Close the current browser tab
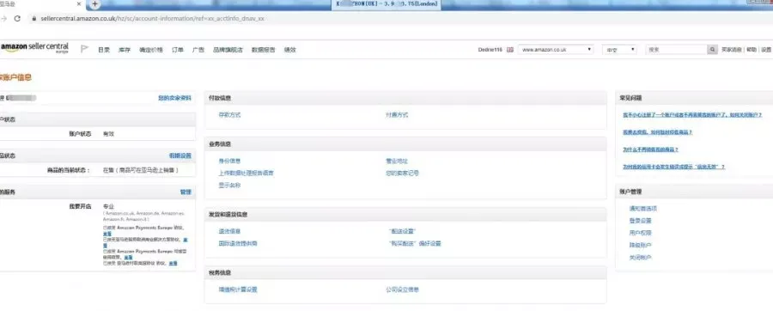The image size is (773, 311). pyautogui.click(x=79, y=4)
